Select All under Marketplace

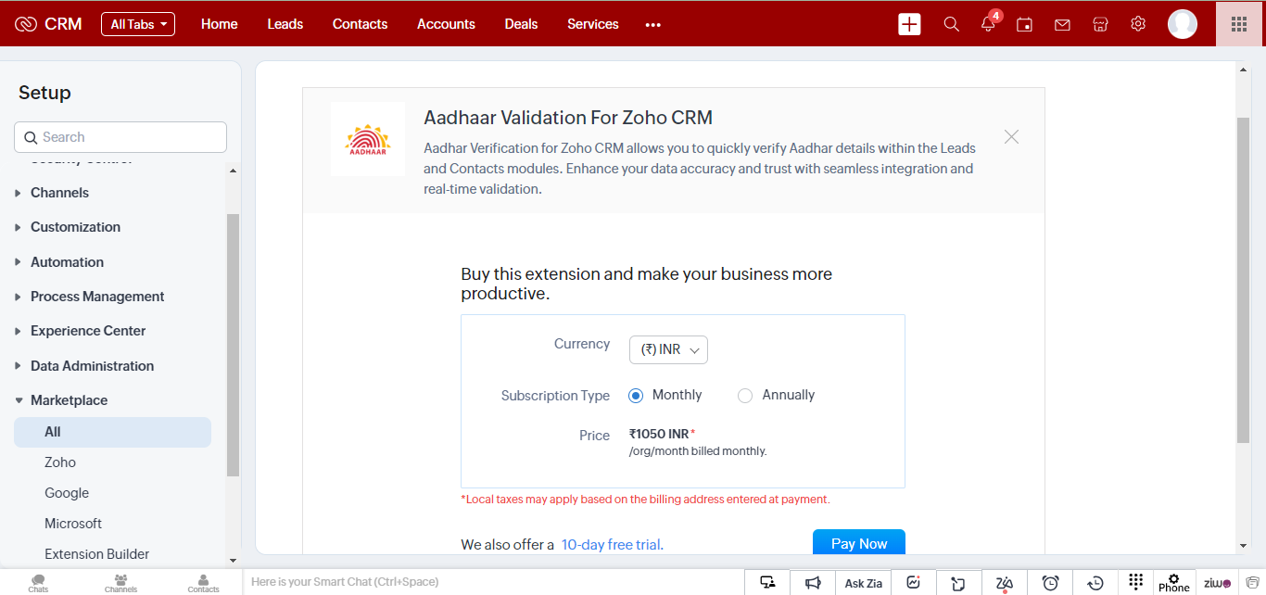[x=112, y=432]
